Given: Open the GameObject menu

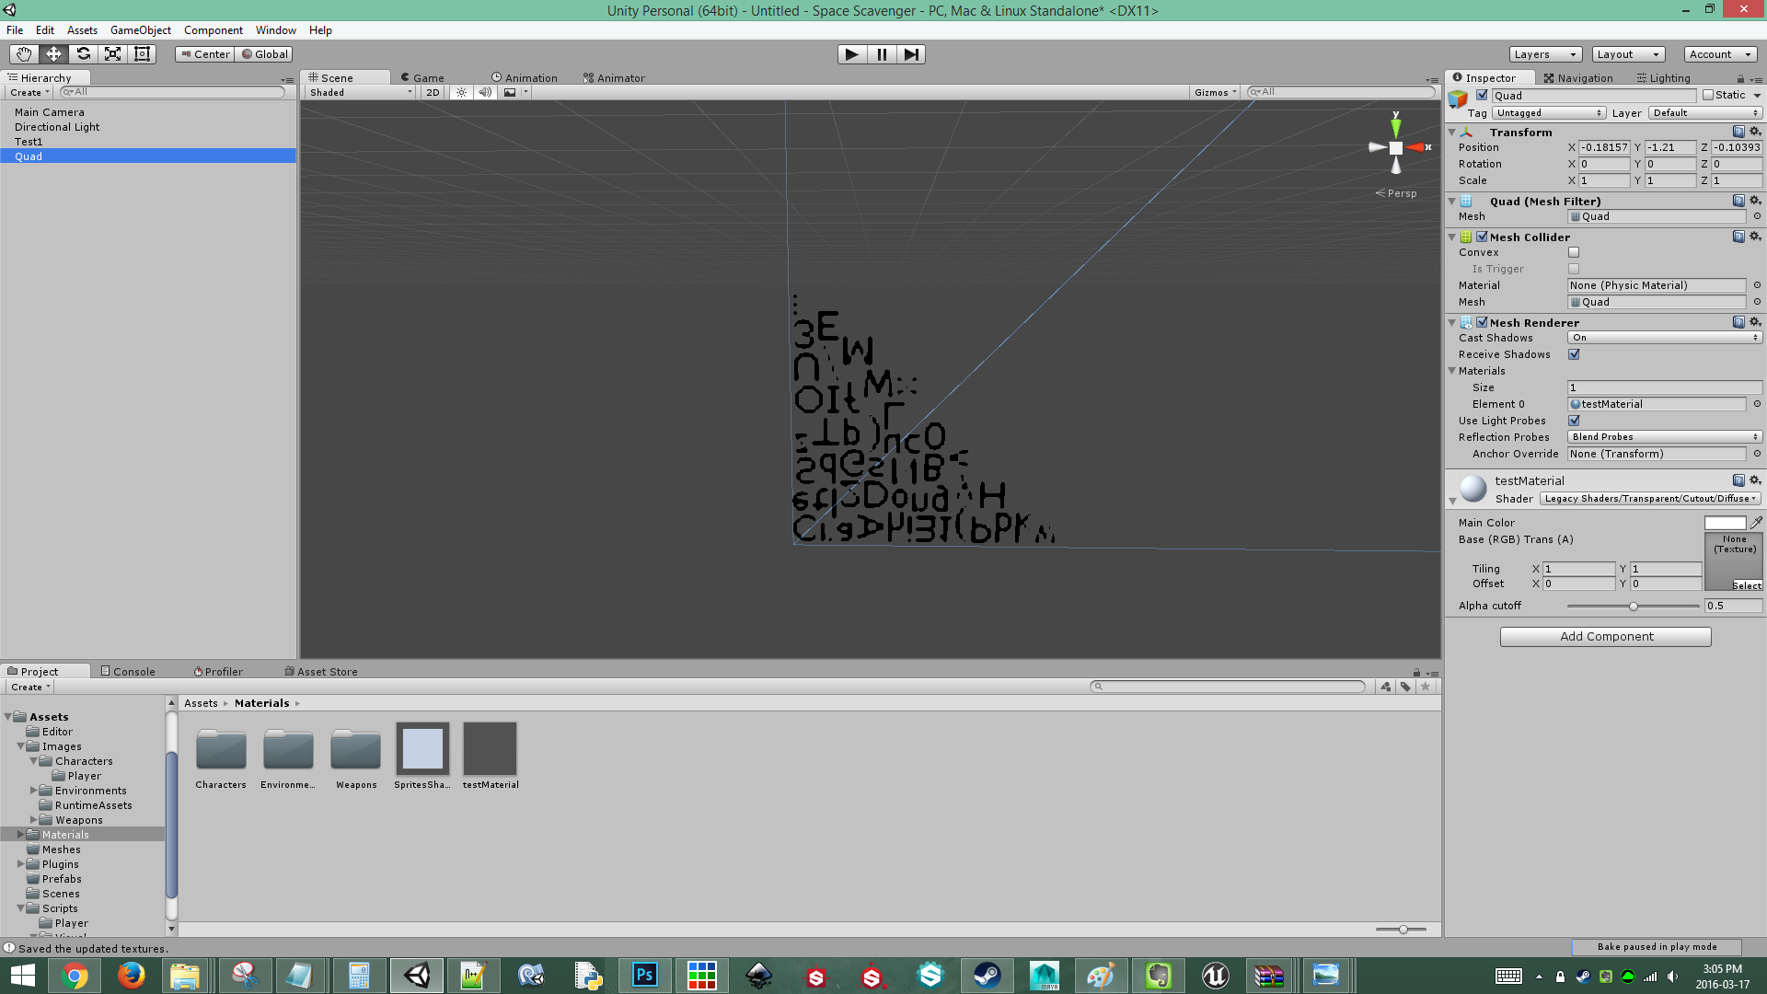Looking at the screenshot, I should point(140,30).
